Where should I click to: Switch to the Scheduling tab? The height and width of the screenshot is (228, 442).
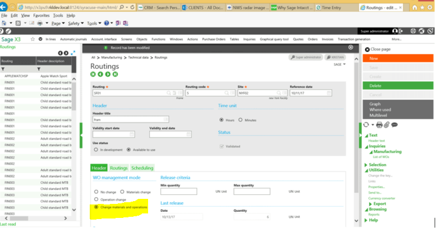point(141,167)
